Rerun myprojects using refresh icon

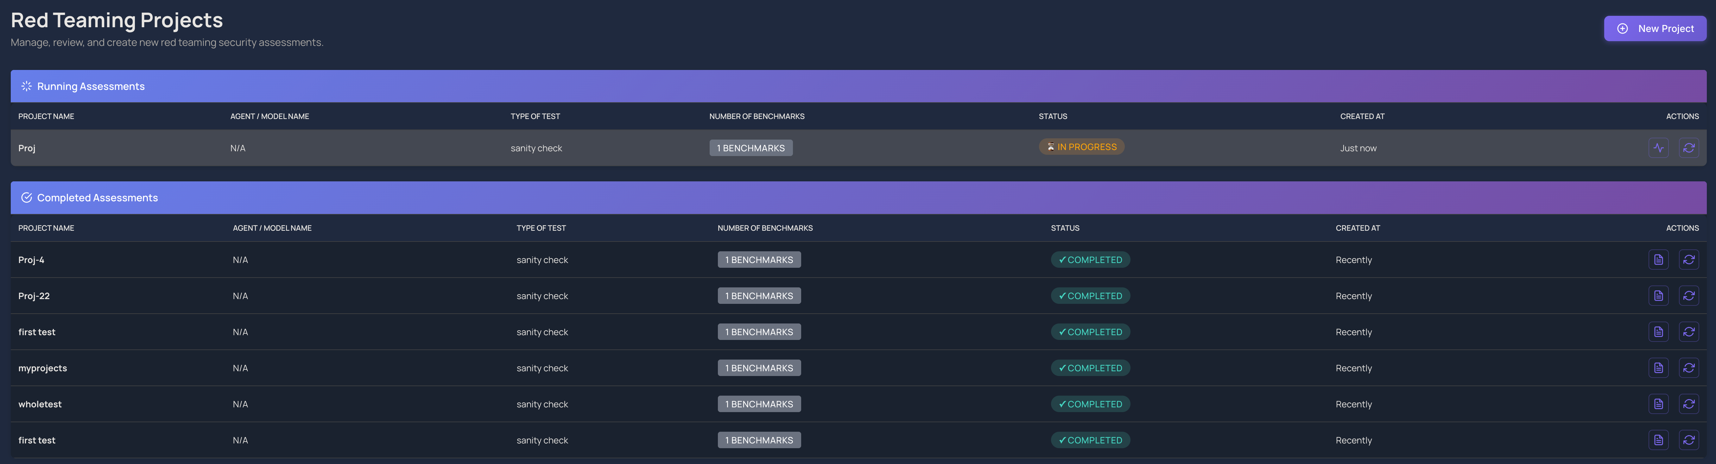pyautogui.click(x=1688, y=368)
